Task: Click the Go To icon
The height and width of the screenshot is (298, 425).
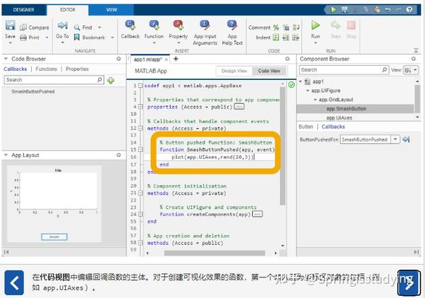Action: [62, 25]
